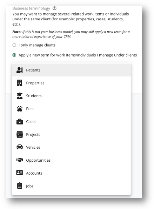Pick Pets in the dropdown list
The width and height of the screenshot is (154, 209).
click(72, 109)
